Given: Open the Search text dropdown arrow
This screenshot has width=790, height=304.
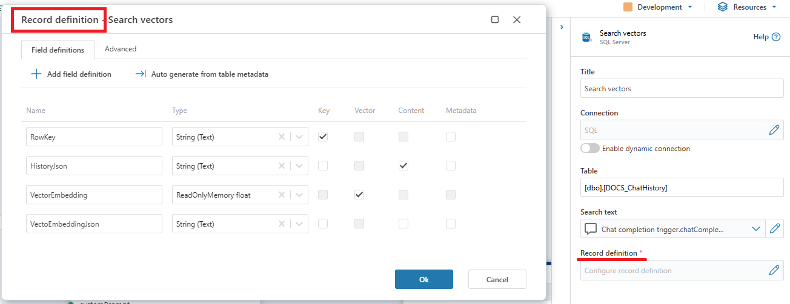Looking at the screenshot, I should 755,229.
